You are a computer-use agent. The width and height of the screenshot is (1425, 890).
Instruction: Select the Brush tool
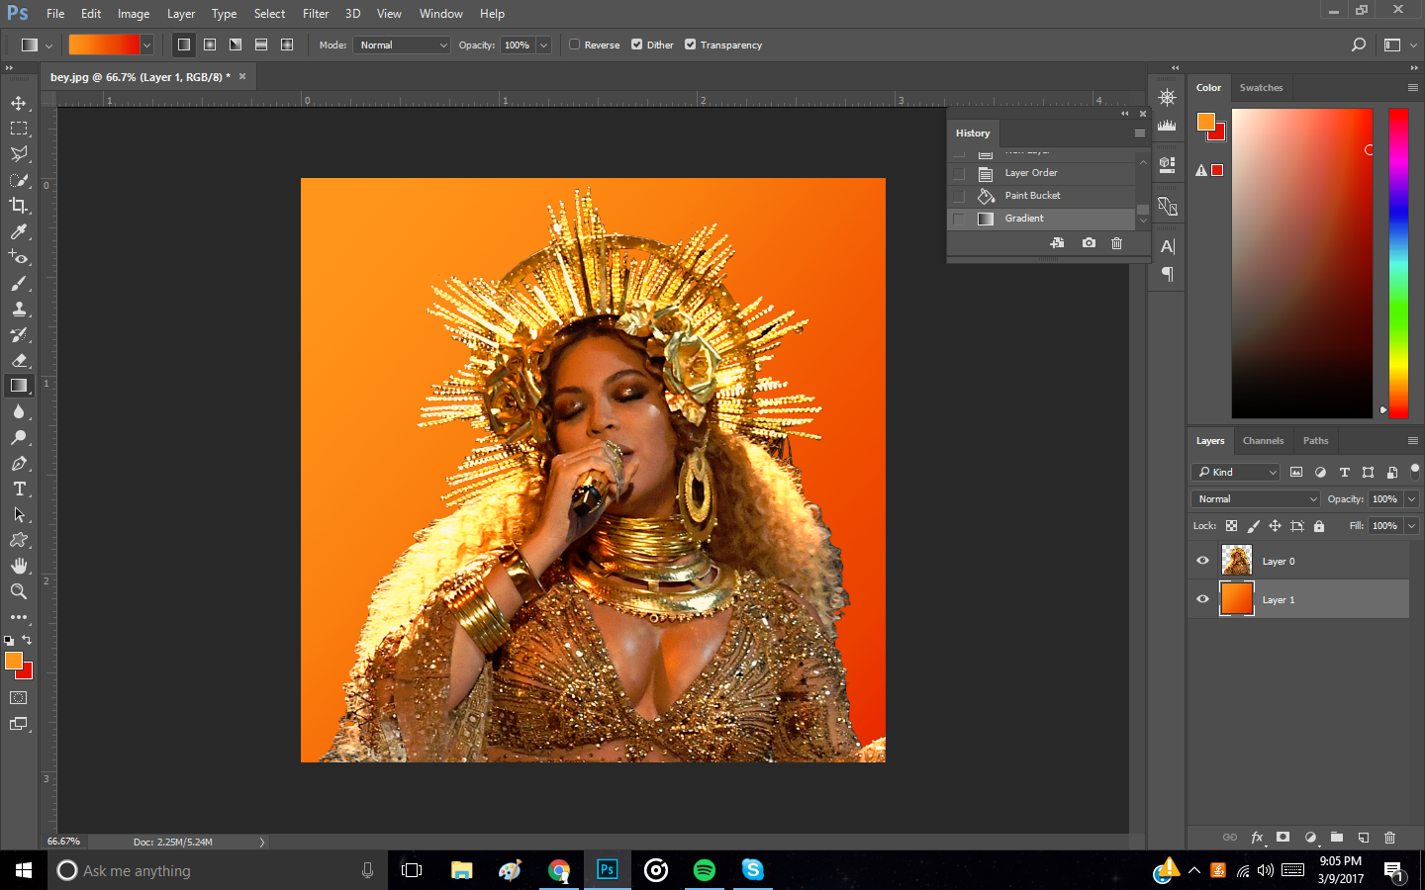tap(19, 283)
